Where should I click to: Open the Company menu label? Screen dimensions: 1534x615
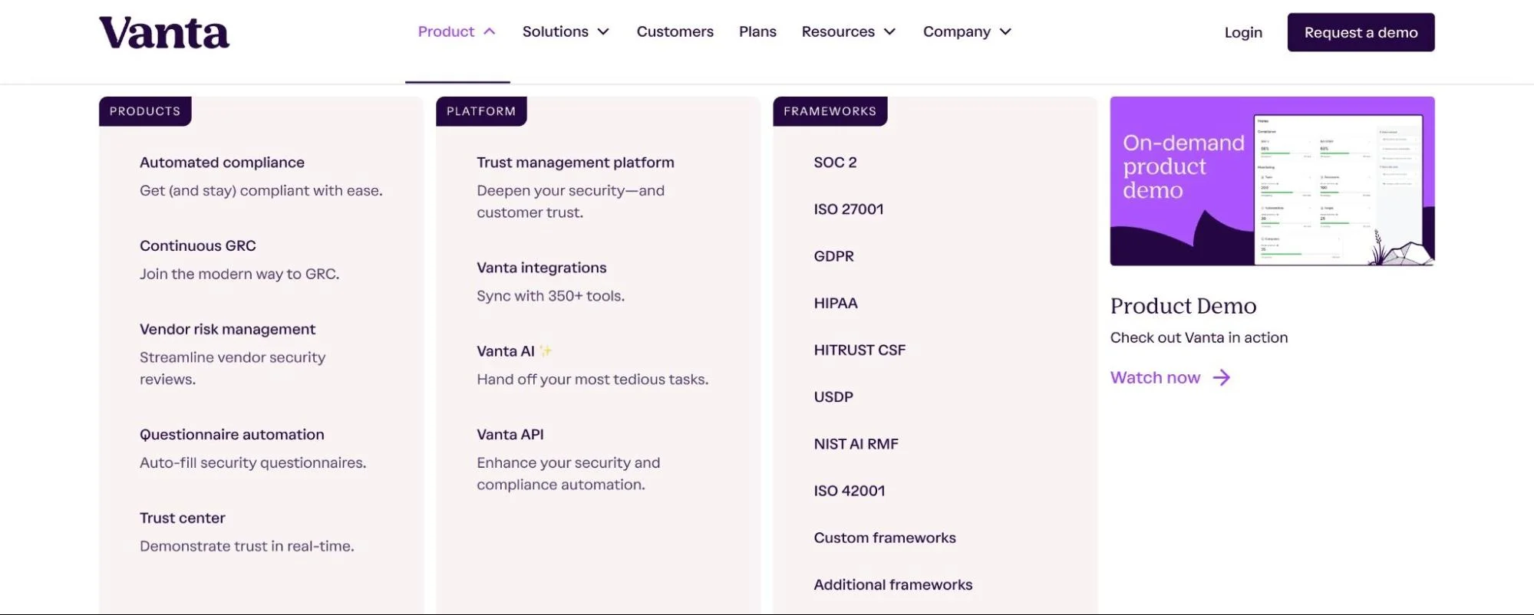pyautogui.click(x=956, y=31)
